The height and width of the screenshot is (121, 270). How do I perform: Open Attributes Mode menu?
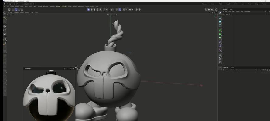click(227, 70)
